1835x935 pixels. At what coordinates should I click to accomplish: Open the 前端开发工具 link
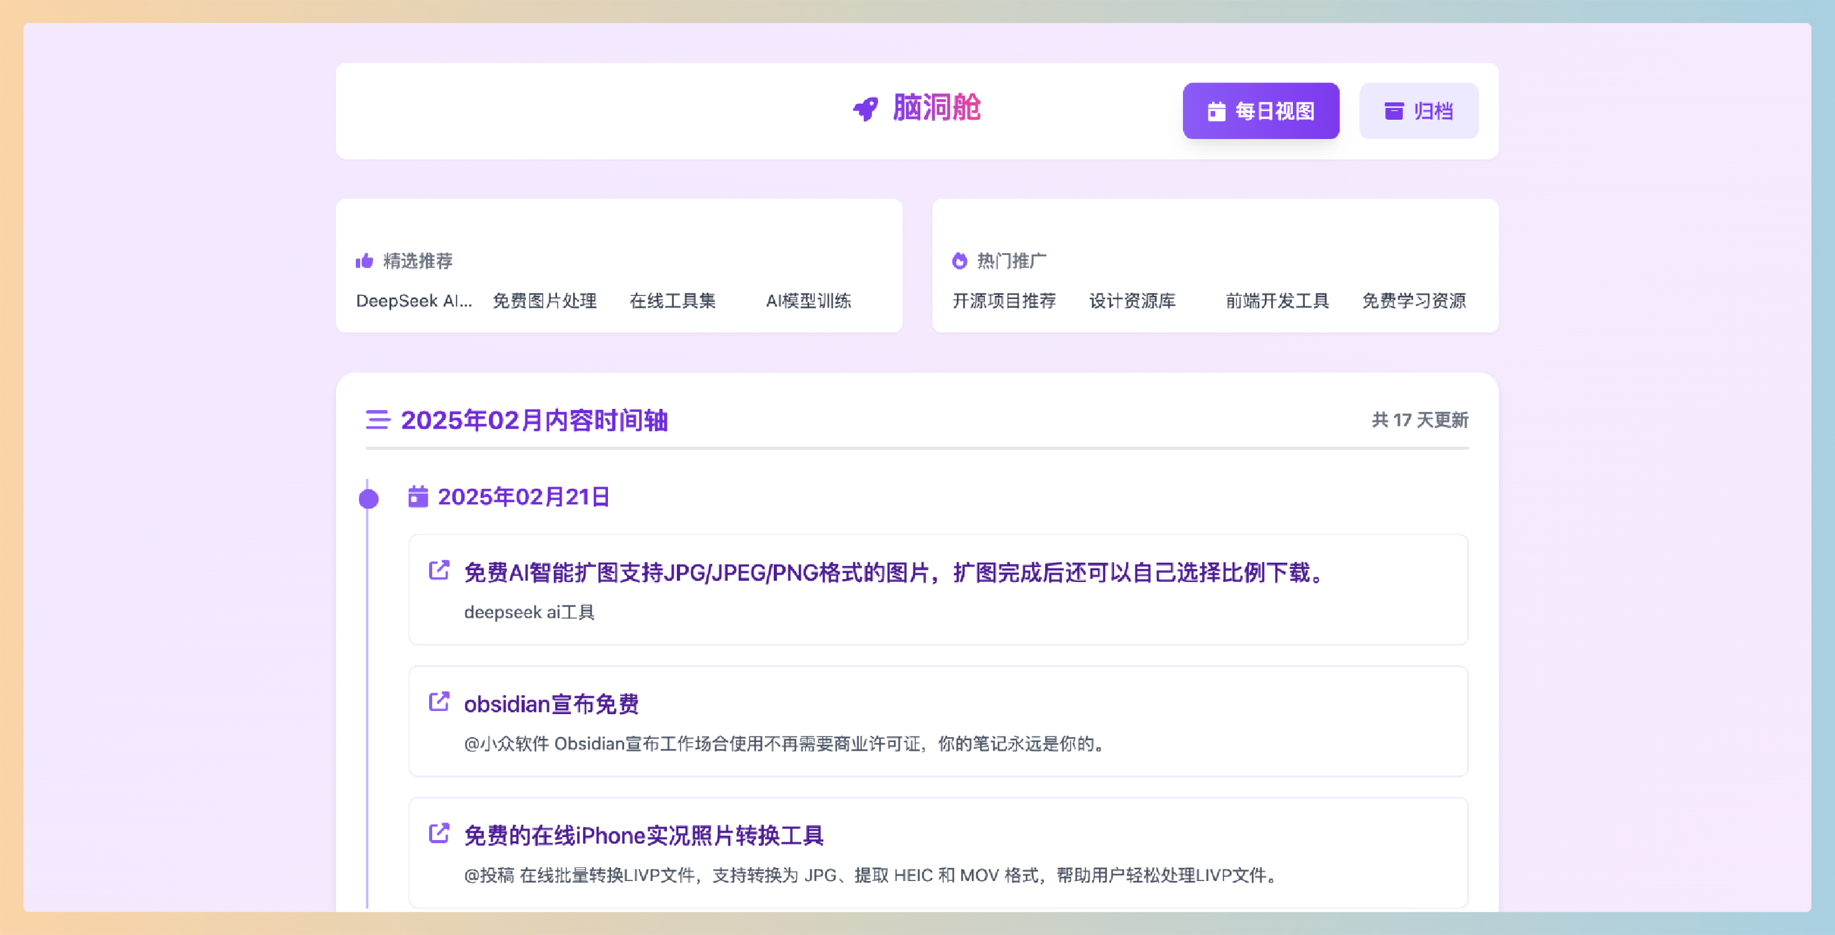1277,301
